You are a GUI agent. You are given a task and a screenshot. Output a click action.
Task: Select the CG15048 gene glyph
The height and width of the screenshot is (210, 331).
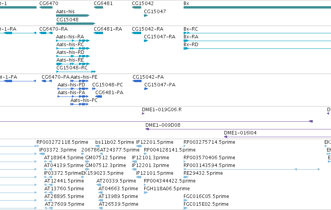pyautogui.click(x=76, y=24)
